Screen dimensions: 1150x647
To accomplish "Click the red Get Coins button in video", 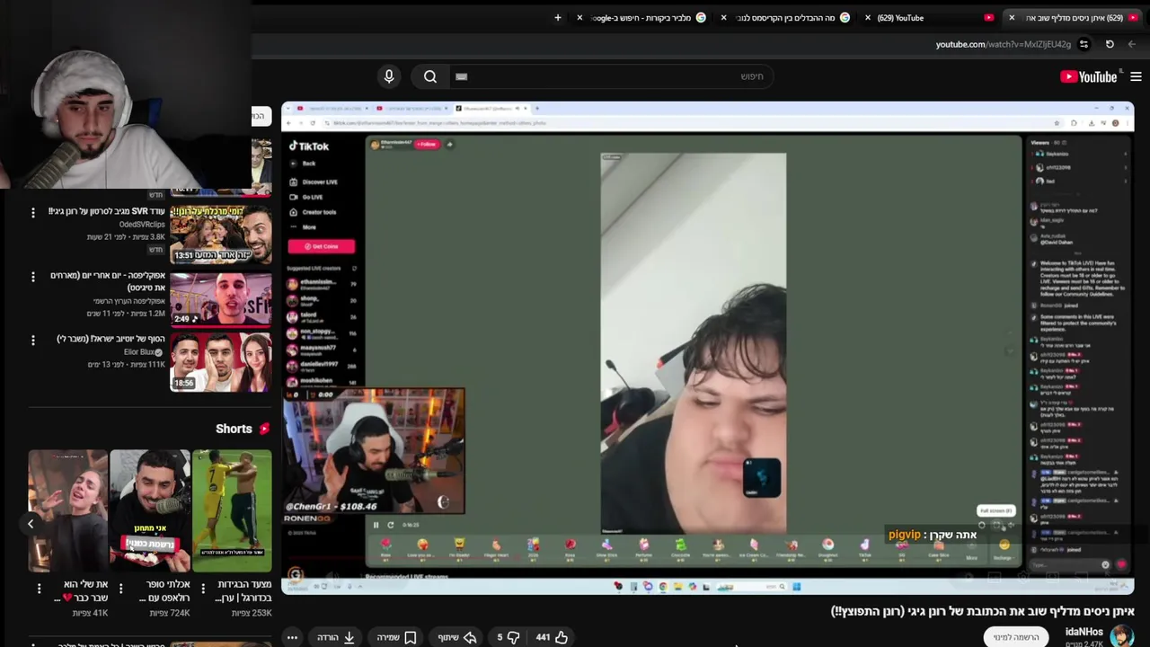I will tap(322, 246).
